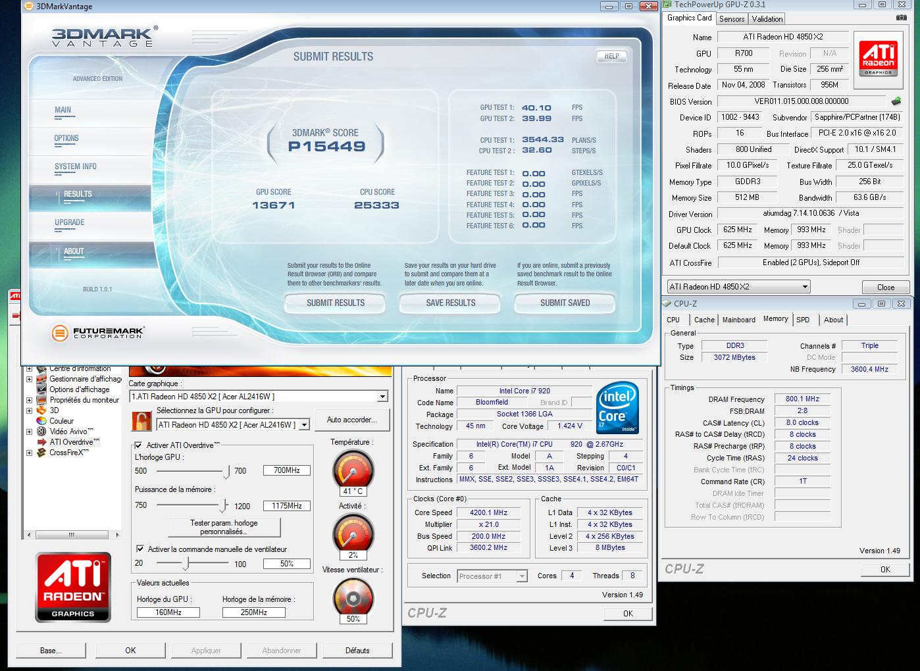
Task: Click the 3DMark Vantage logo
Action: point(105,37)
